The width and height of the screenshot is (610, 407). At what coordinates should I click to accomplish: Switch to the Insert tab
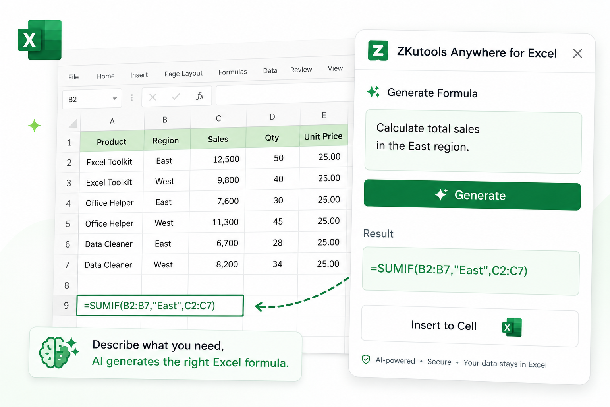[139, 75]
